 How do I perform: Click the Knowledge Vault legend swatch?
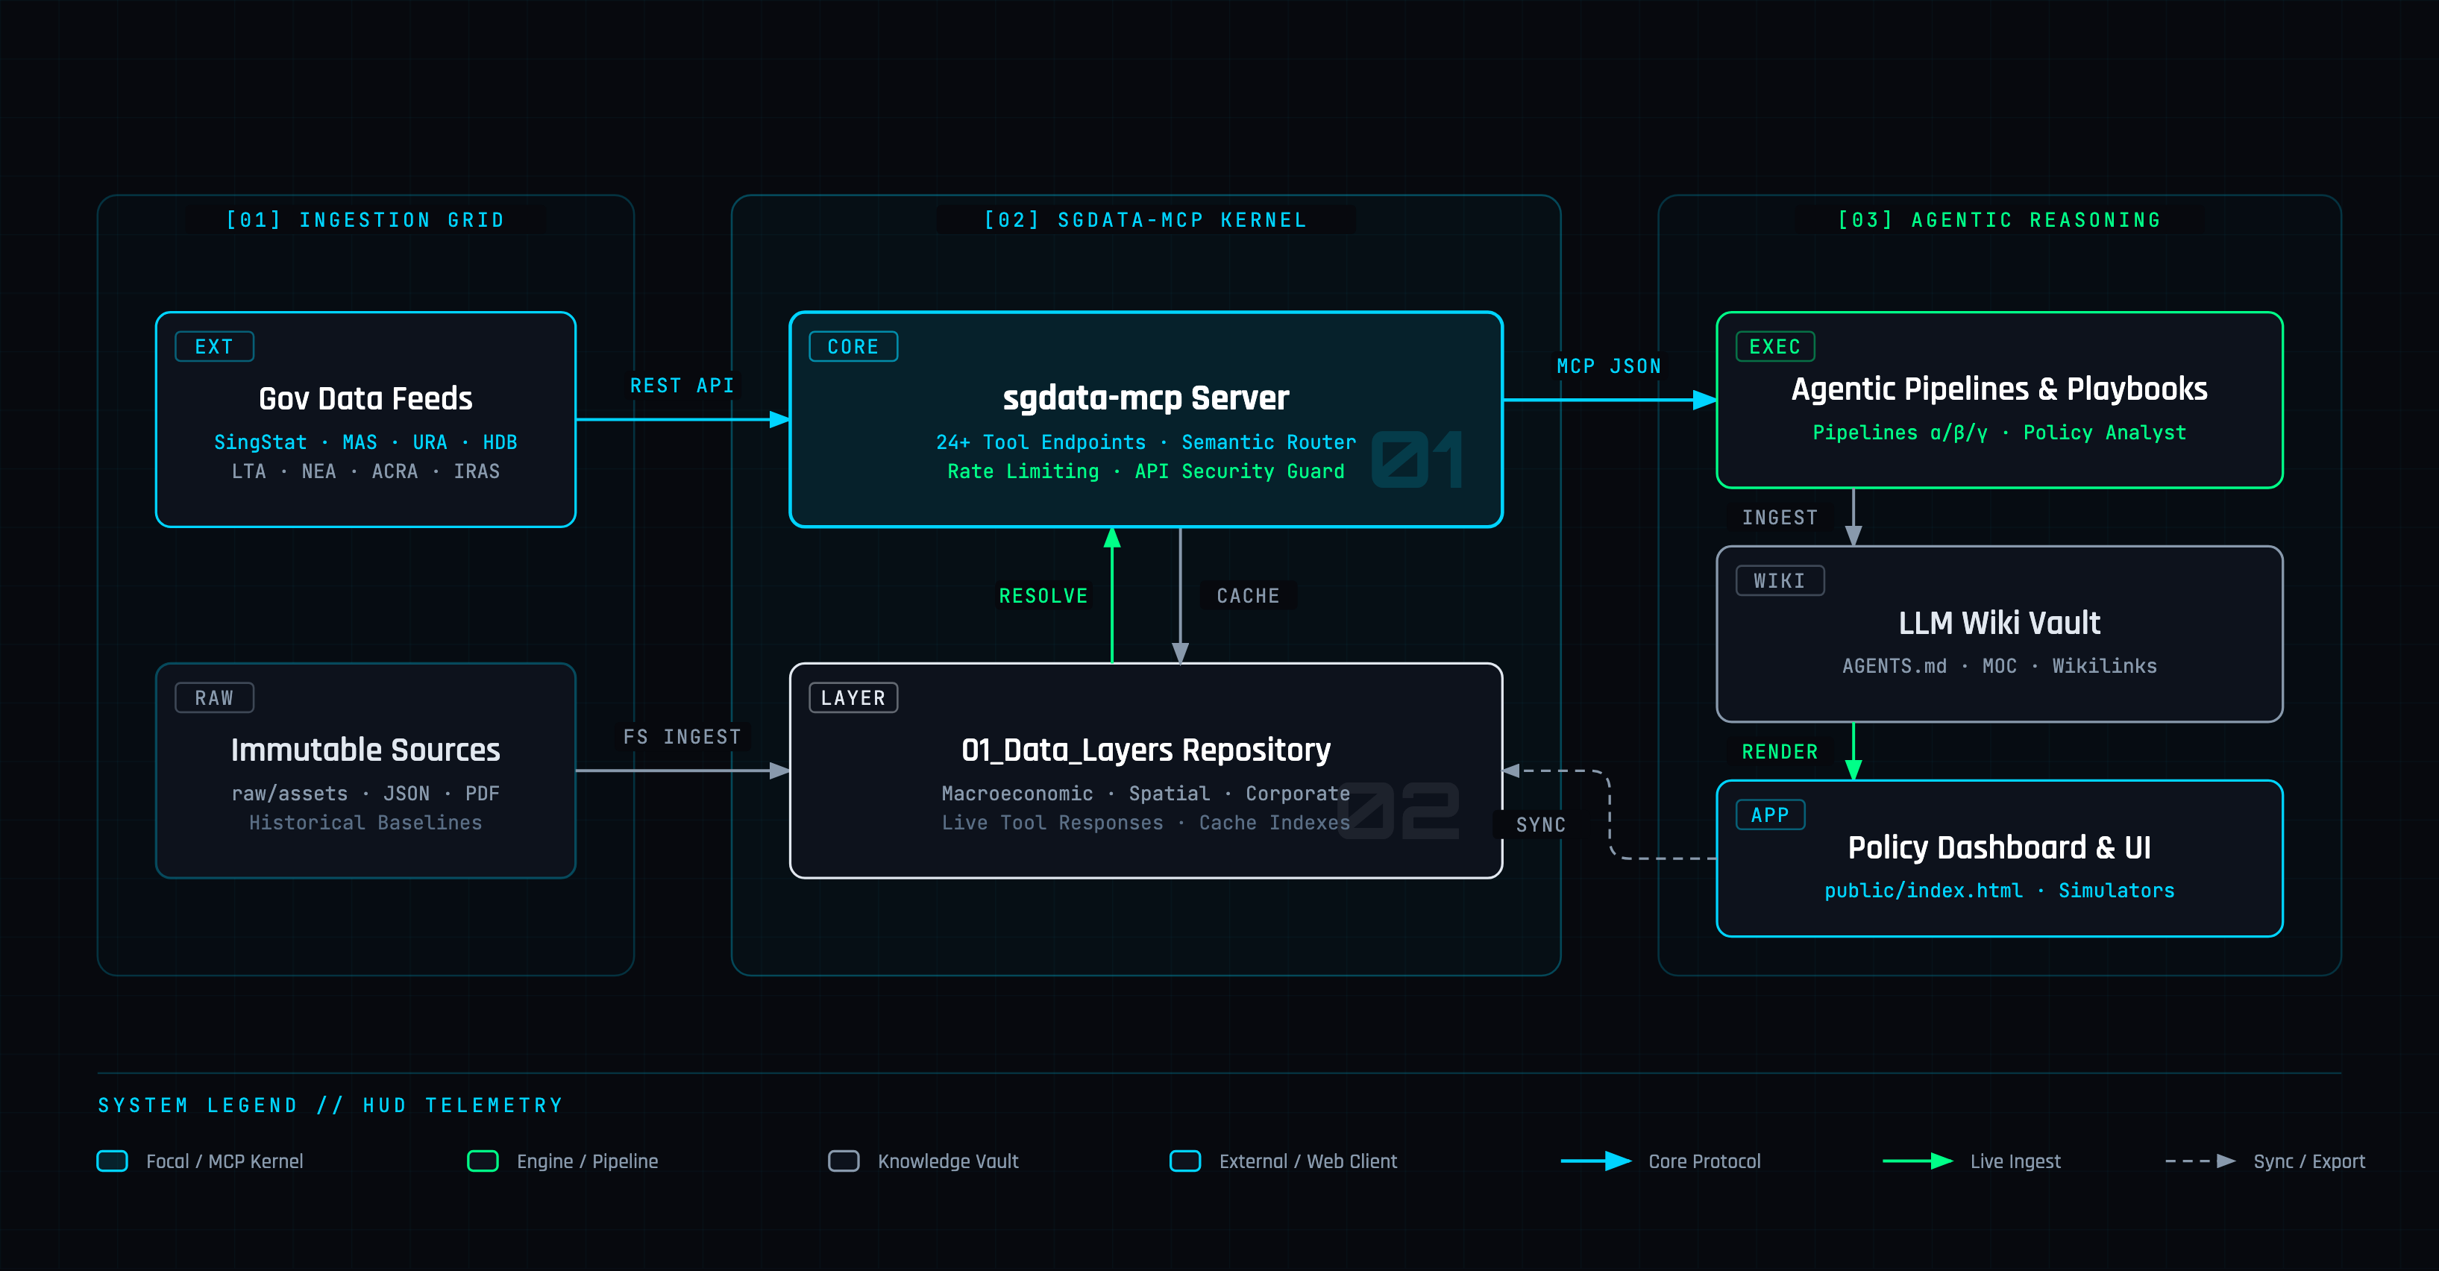[844, 1161]
